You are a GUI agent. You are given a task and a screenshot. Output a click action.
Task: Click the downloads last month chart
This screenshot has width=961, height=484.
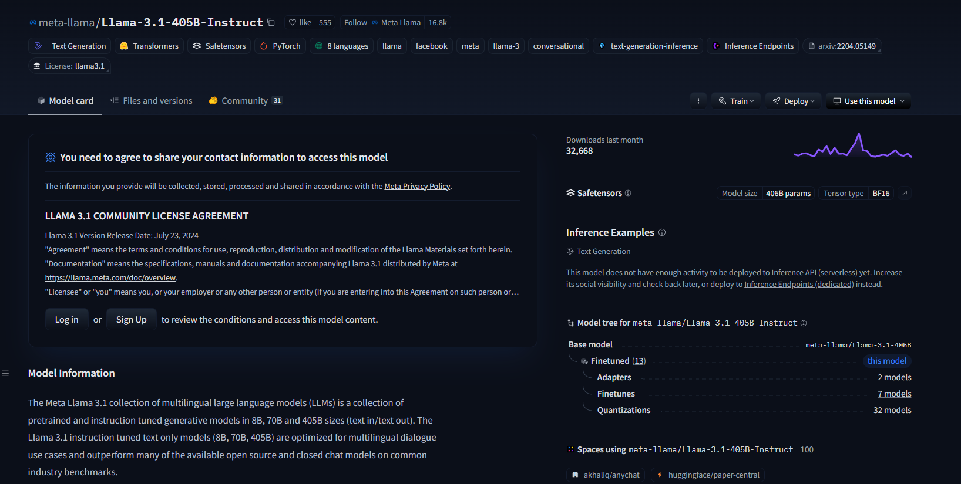click(x=852, y=145)
